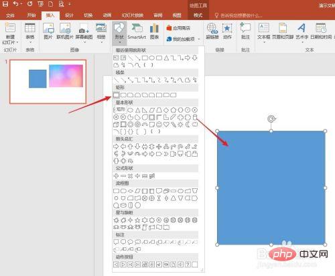Select slide 1 thumbnail in the panel

coord(48,82)
